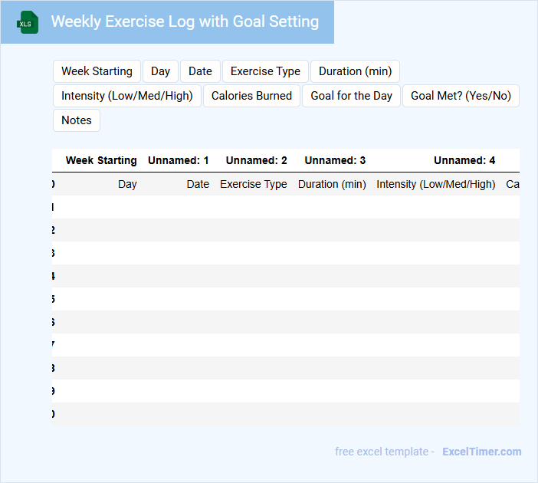Choose the Exercise Type tag

[x=265, y=71]
